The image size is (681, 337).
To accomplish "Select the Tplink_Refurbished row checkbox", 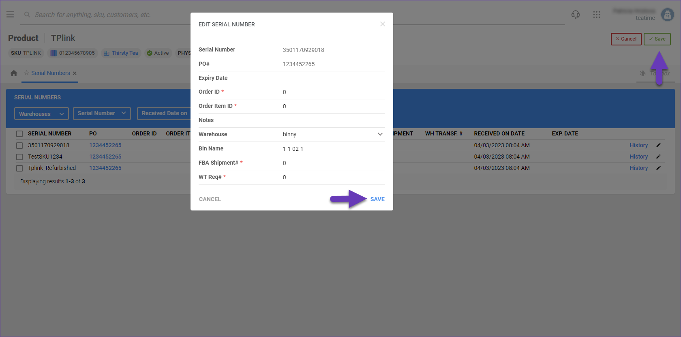I will [19, 168].
